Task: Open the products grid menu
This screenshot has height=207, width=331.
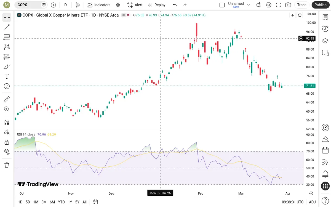Action: coord(325,186)
